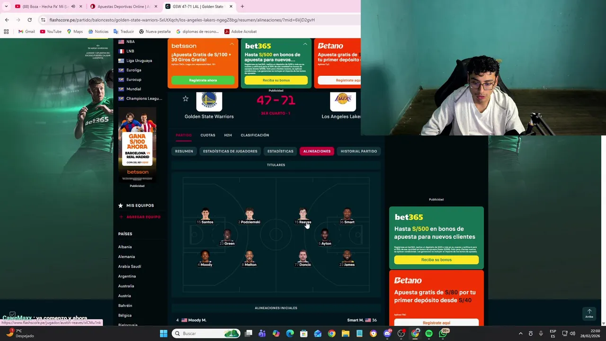
Task: Select Alemania in the countries list
Action: (126, 257)
